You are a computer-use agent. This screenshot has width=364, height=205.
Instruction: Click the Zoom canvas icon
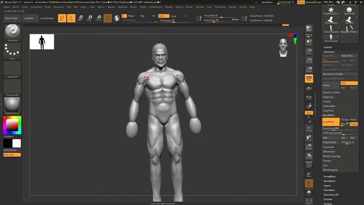(x=309, y=51)
